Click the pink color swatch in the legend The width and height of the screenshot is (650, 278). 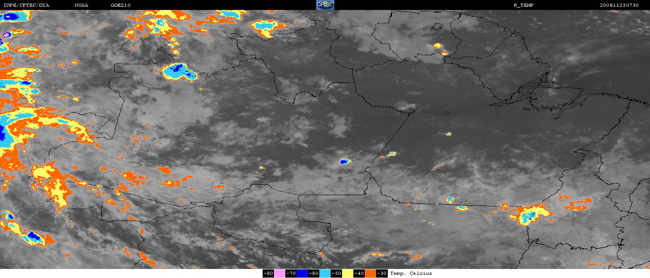pyautogui.click(x=279, y=273)
